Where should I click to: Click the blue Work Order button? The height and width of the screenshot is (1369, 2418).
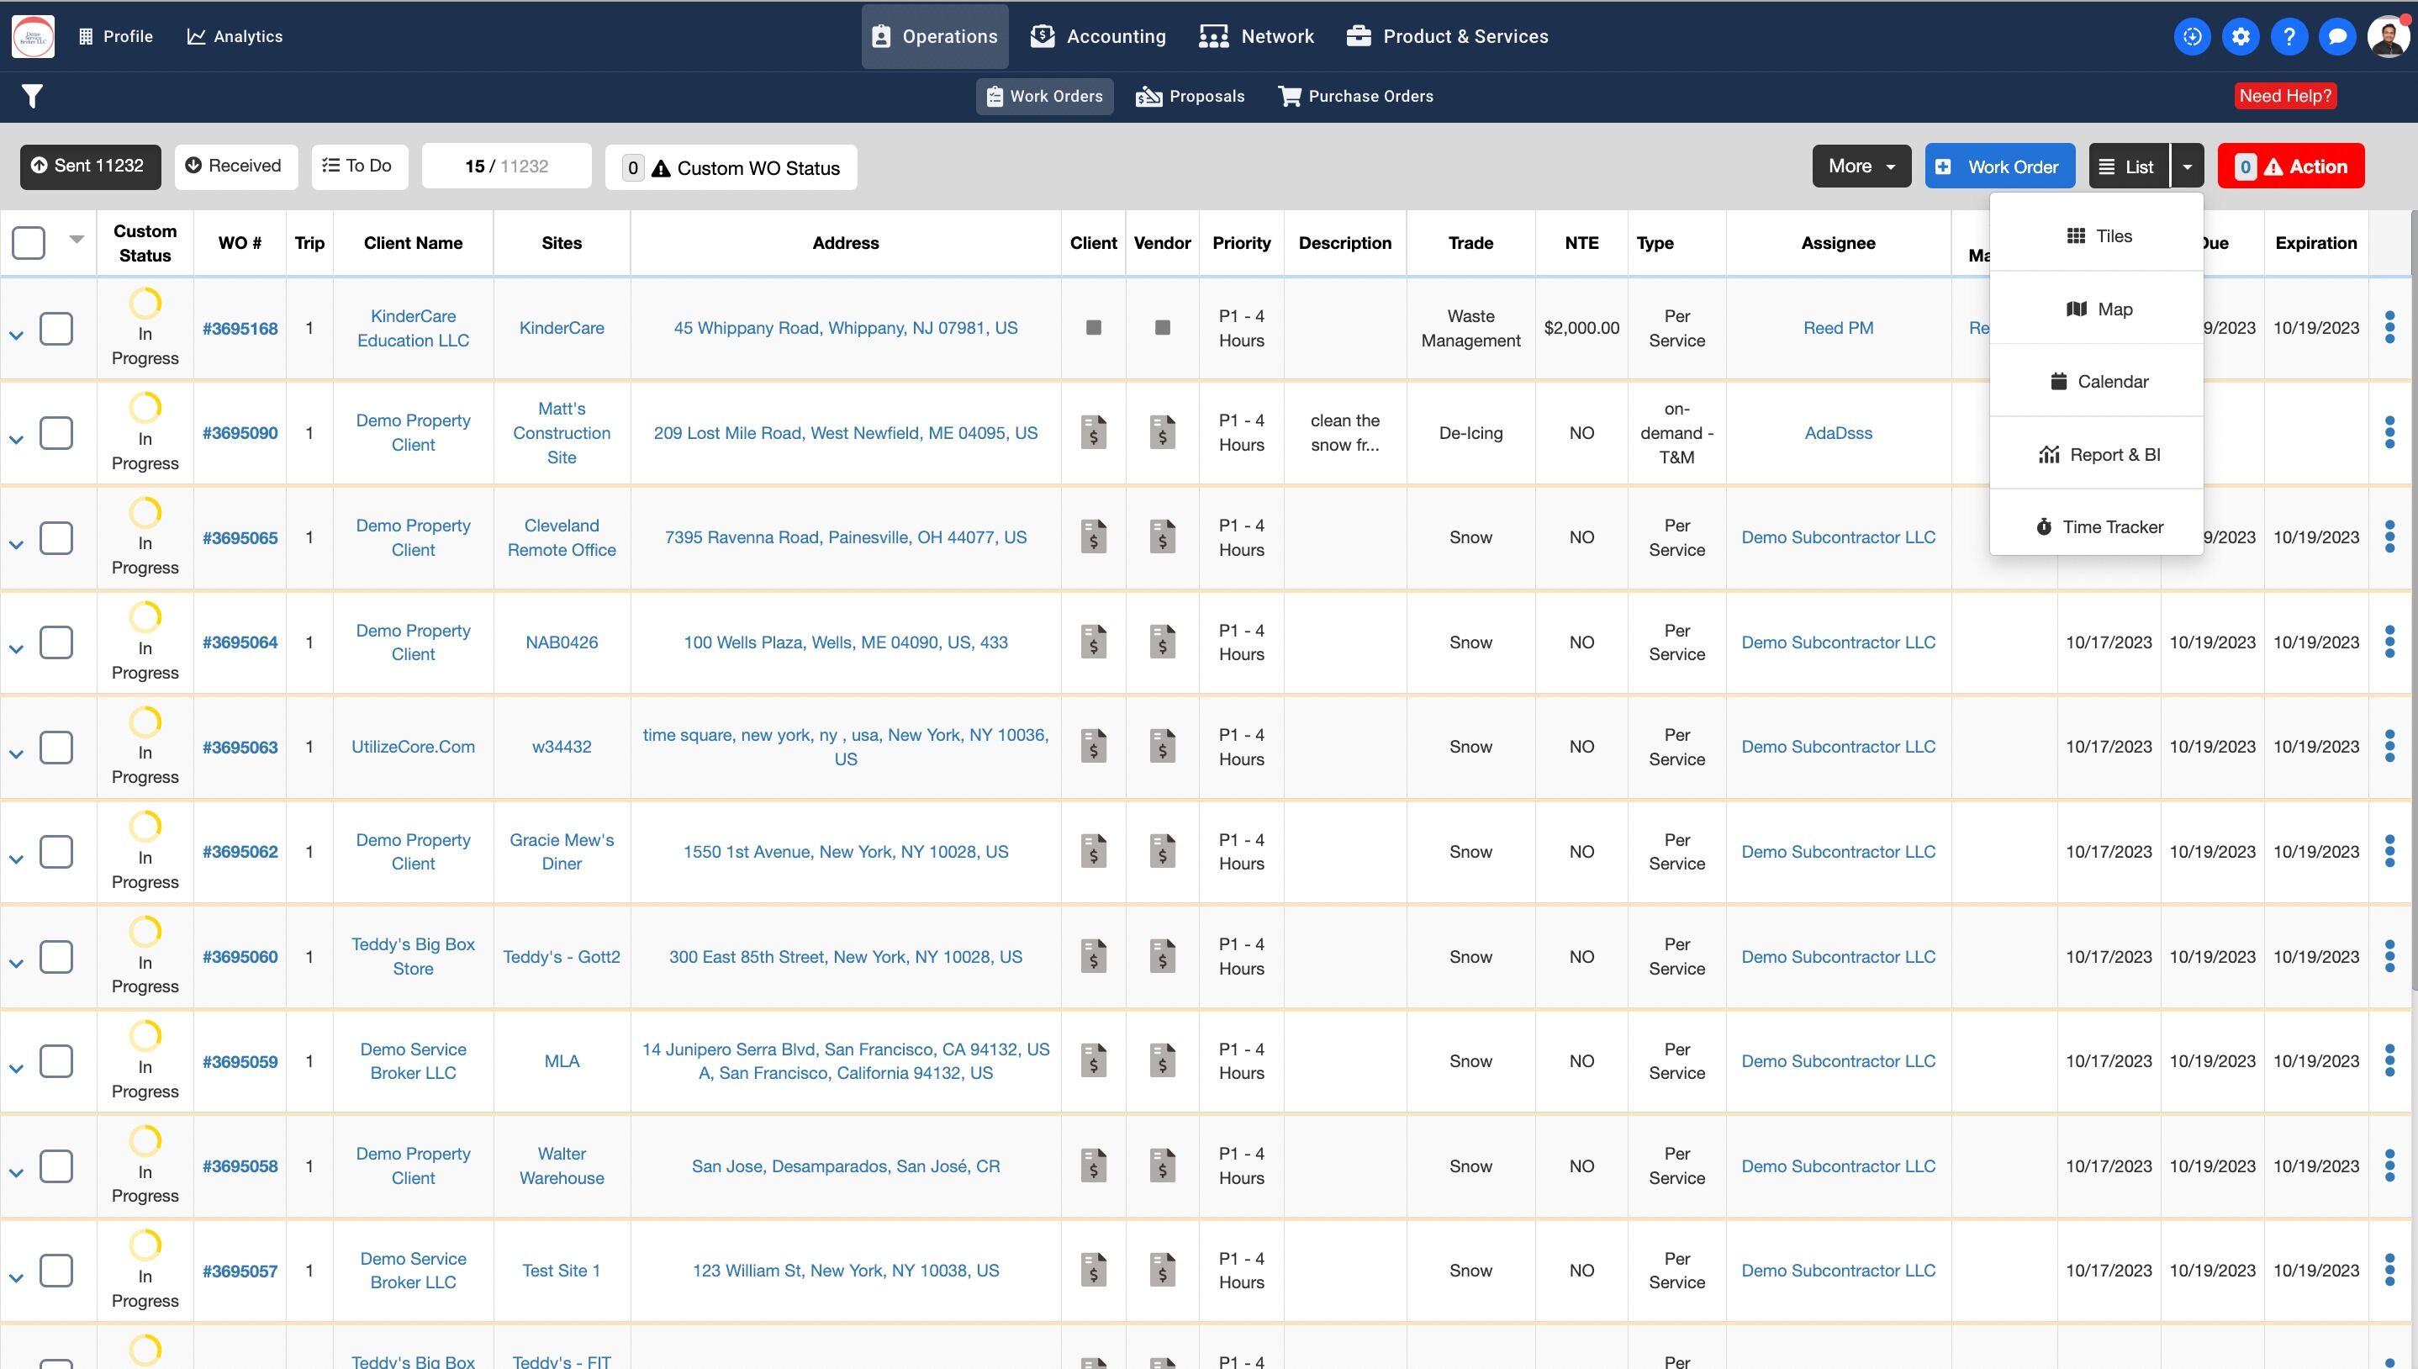pyautogui.click(x=1998, y=166)
